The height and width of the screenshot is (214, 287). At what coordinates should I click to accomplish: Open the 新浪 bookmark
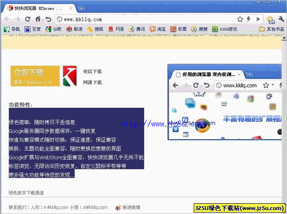(74, 29)
